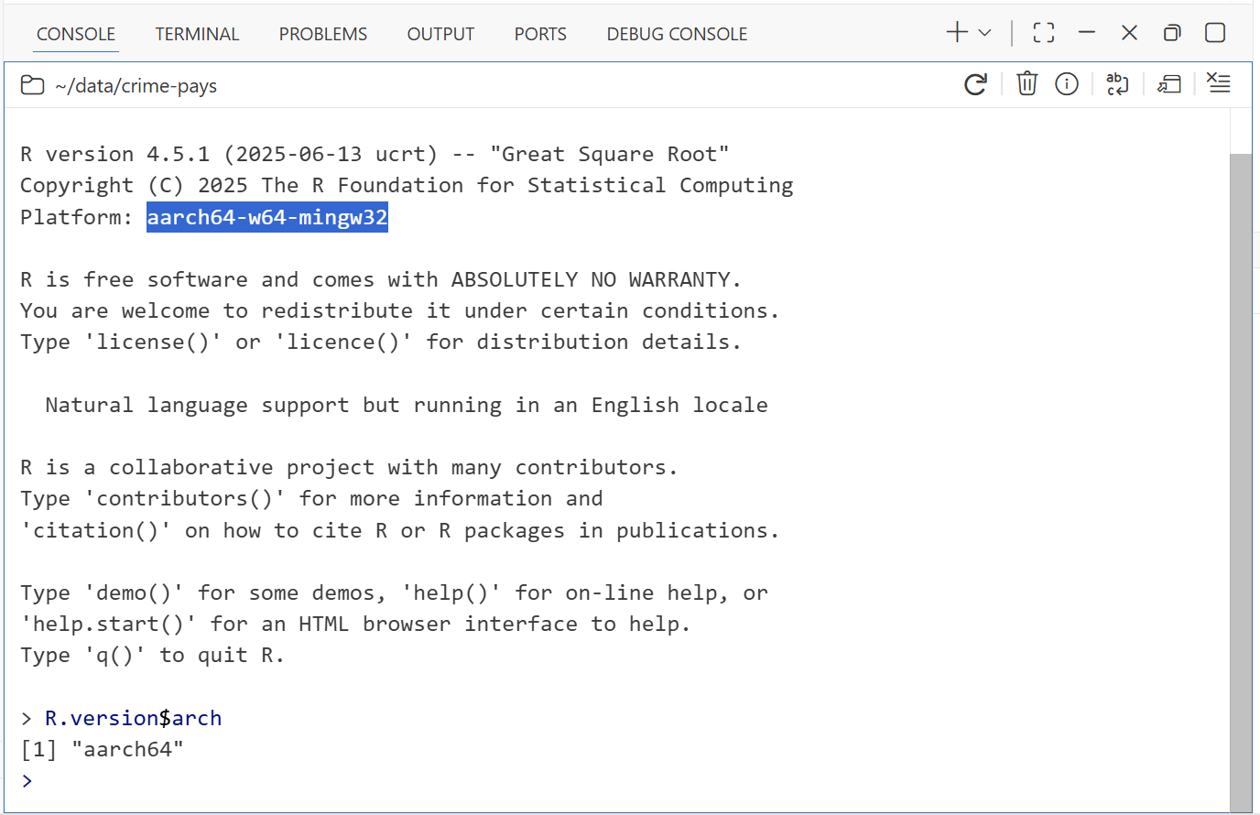Click the plus icon to start new session
Image resolution: width=1260 pixels, height=815 pixels.
coord(957,33)
